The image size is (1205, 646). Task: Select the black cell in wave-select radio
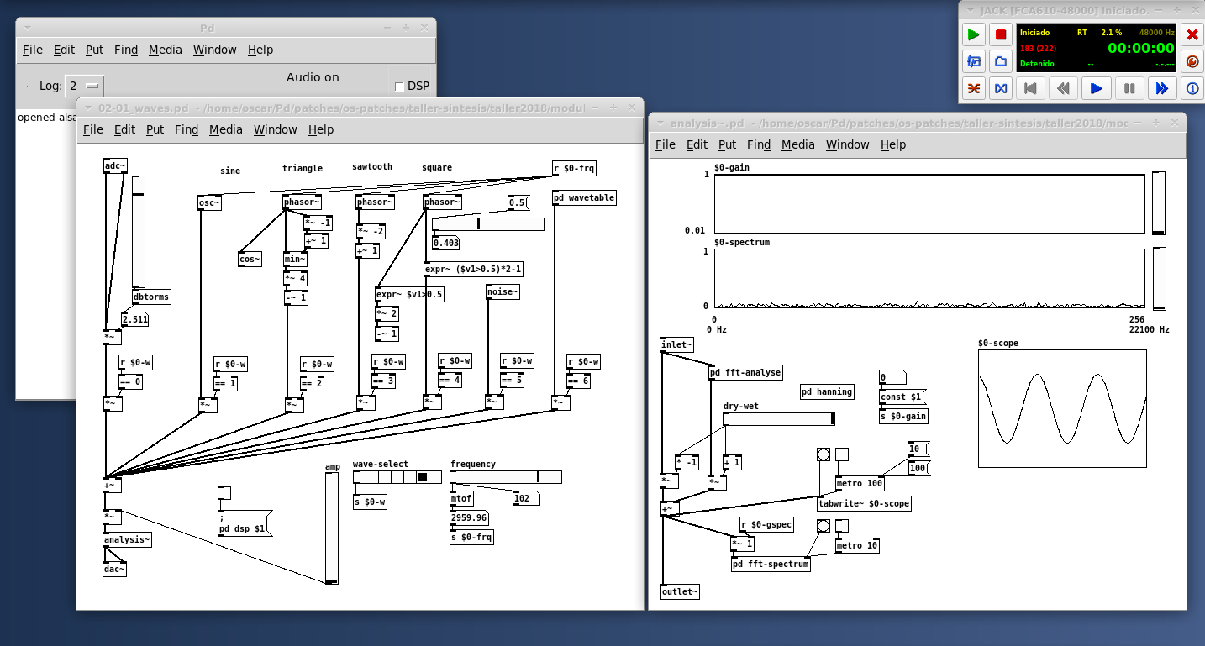pos(423,477)
